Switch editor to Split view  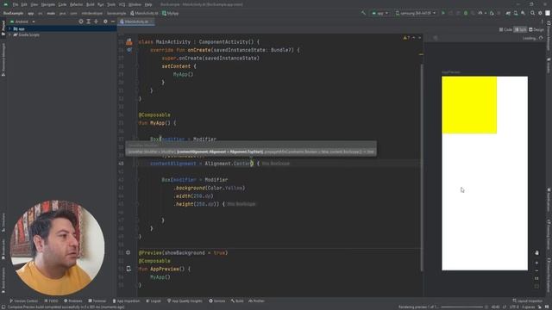521,30
